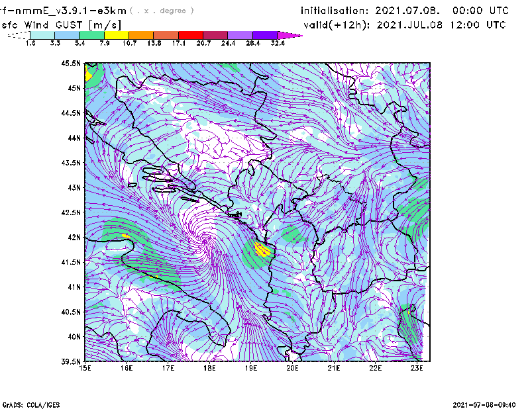Click the "40.5N" latitude label

(x=71, y=312)
